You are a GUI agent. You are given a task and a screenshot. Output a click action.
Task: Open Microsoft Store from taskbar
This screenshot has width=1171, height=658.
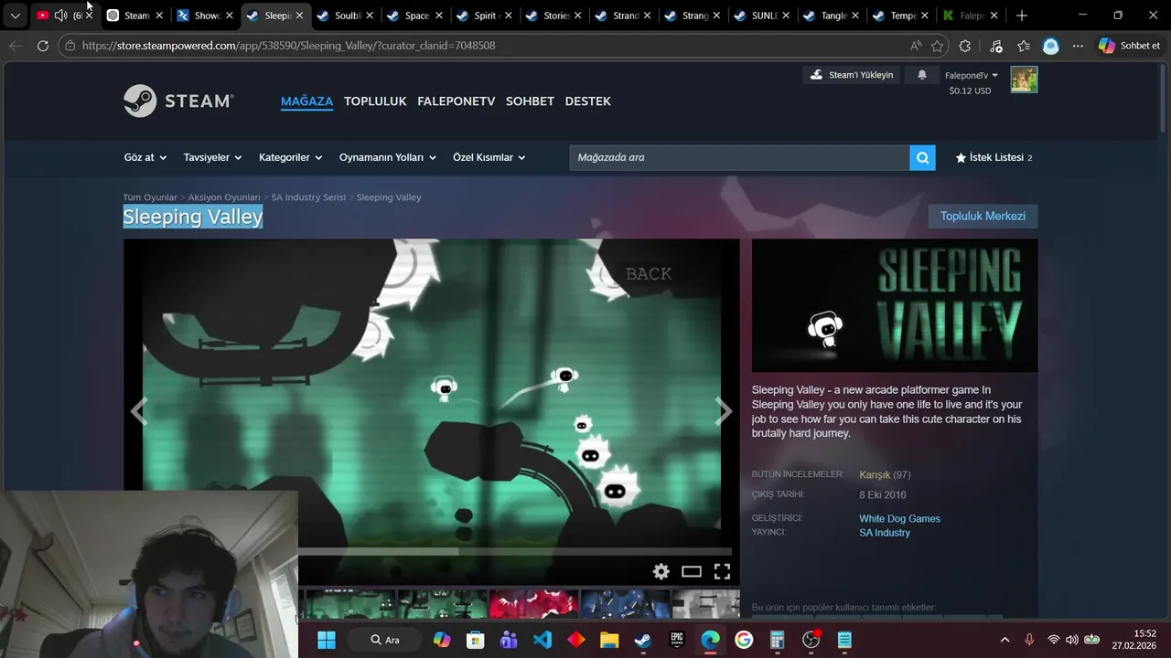pyautogui.click(x=475, y=640)
